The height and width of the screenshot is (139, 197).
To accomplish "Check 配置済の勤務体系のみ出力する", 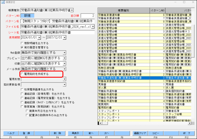I will pyautogui.click(x=27, y=115).
